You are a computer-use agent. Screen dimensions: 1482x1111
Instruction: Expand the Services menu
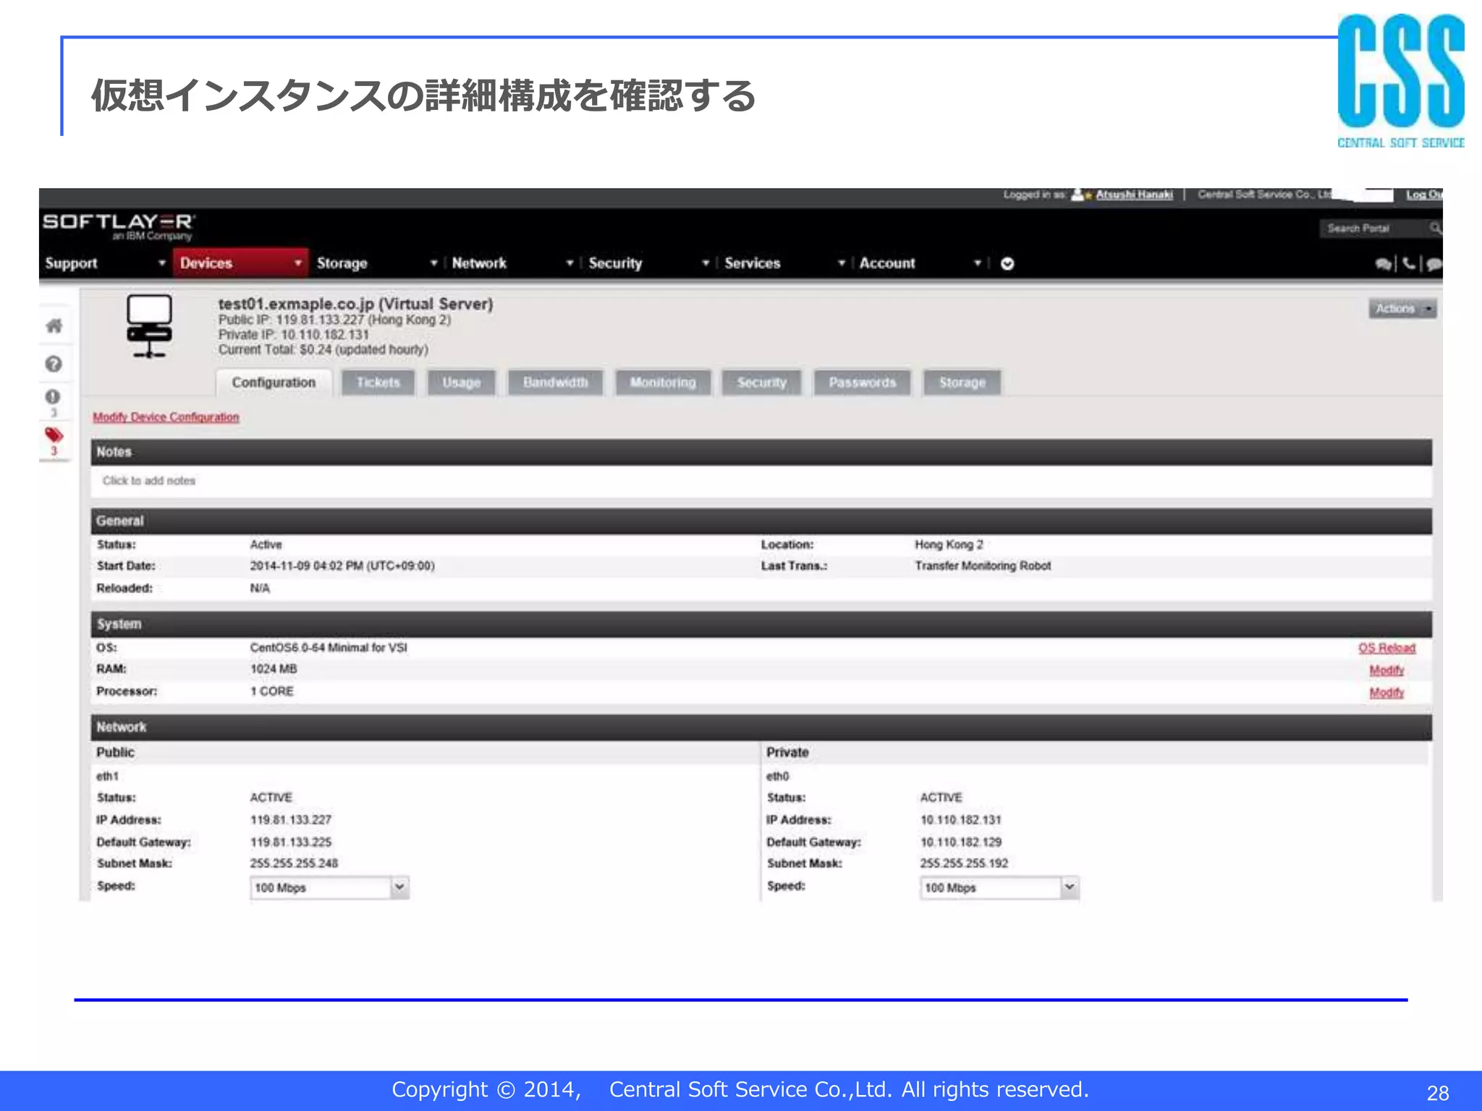784,263
